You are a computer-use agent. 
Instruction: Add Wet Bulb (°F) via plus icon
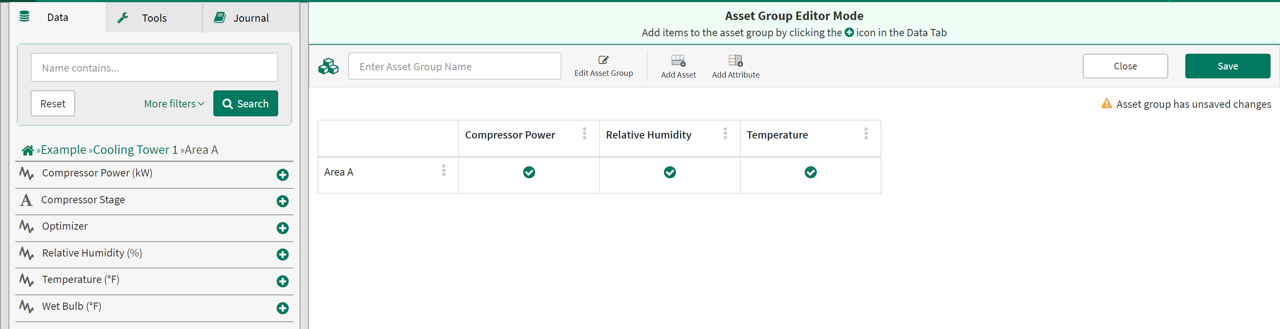[x=282, y=308]
